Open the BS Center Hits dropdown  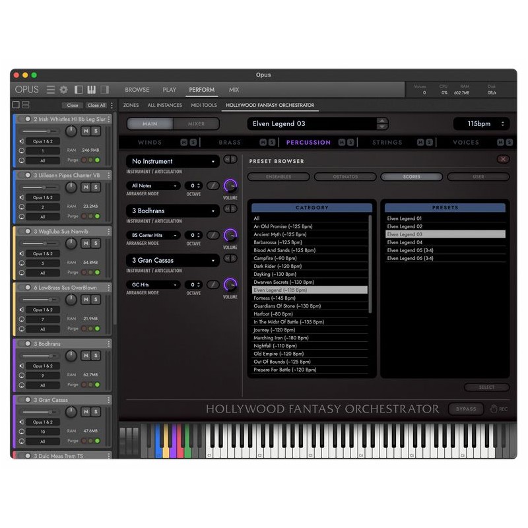[x=153, y=235]
